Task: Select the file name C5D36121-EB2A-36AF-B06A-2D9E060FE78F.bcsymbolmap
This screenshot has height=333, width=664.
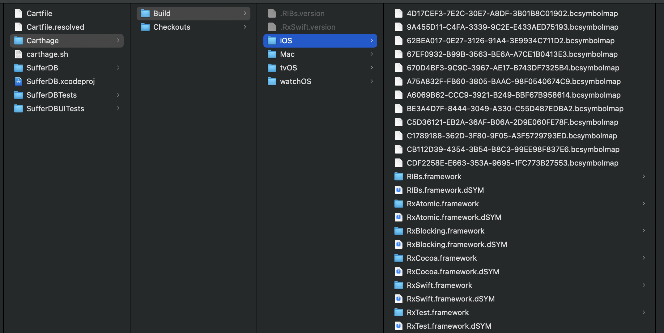Action: click(x=513, y=122)
